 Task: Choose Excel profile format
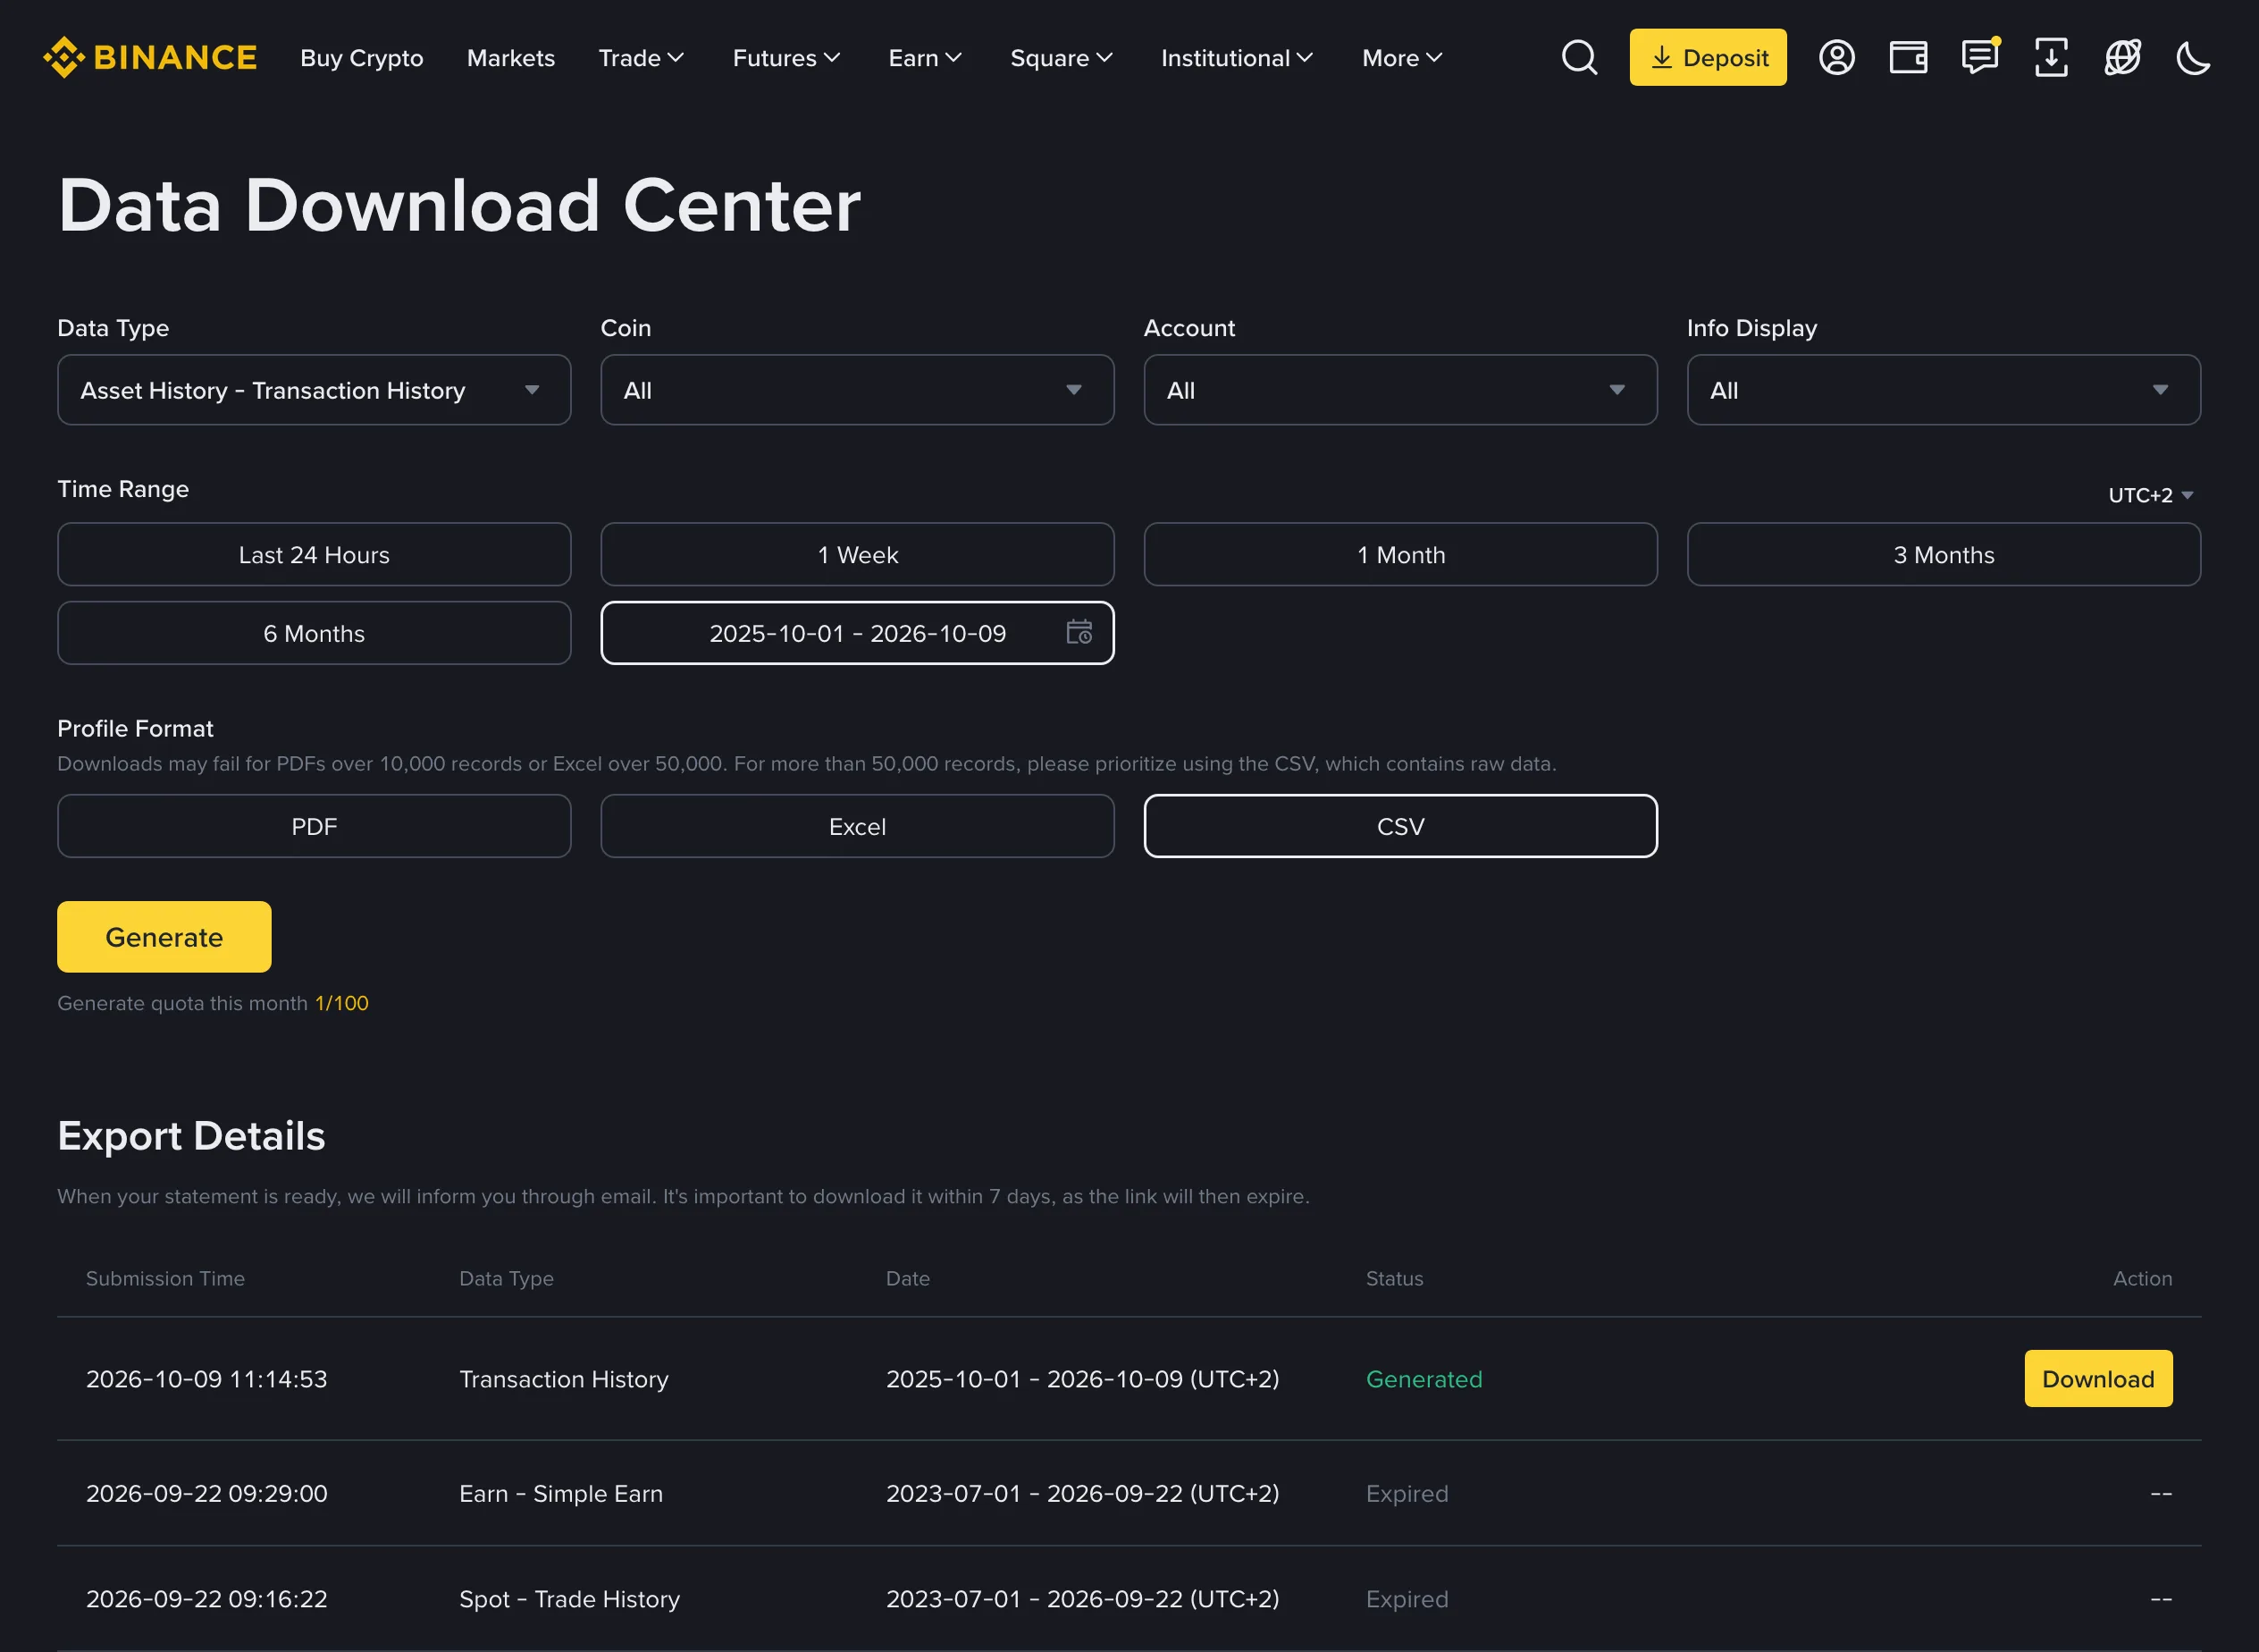coord(858,826)
